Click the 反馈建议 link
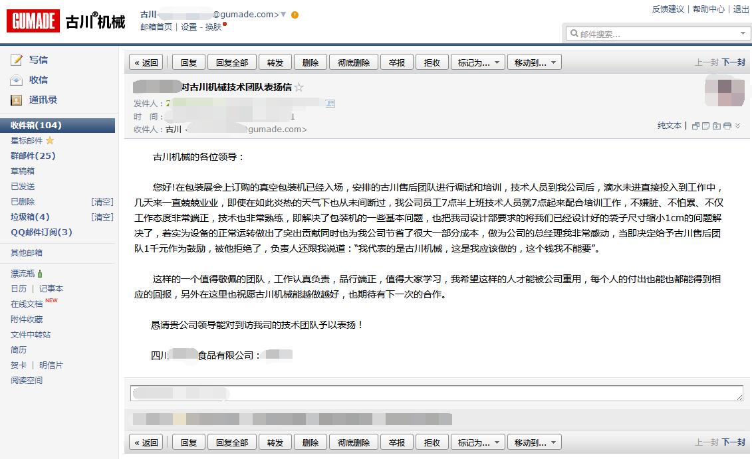The image size is (752, 459). 668,9
